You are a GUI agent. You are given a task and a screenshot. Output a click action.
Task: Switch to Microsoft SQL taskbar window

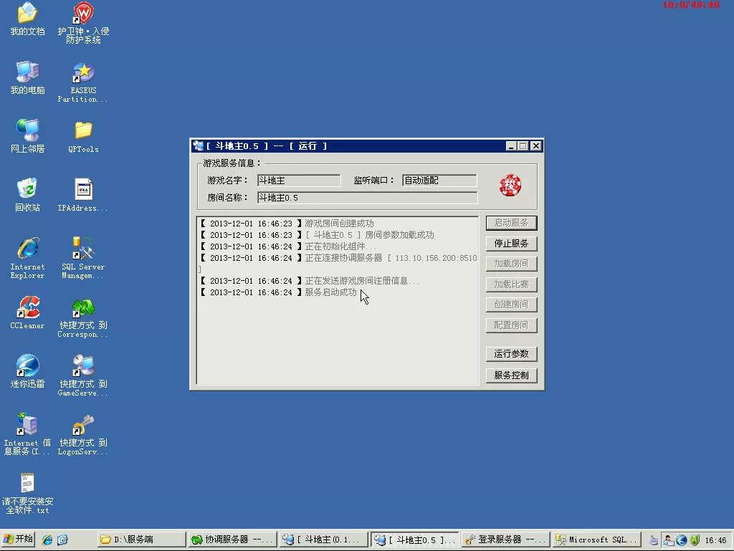[597, 540]
